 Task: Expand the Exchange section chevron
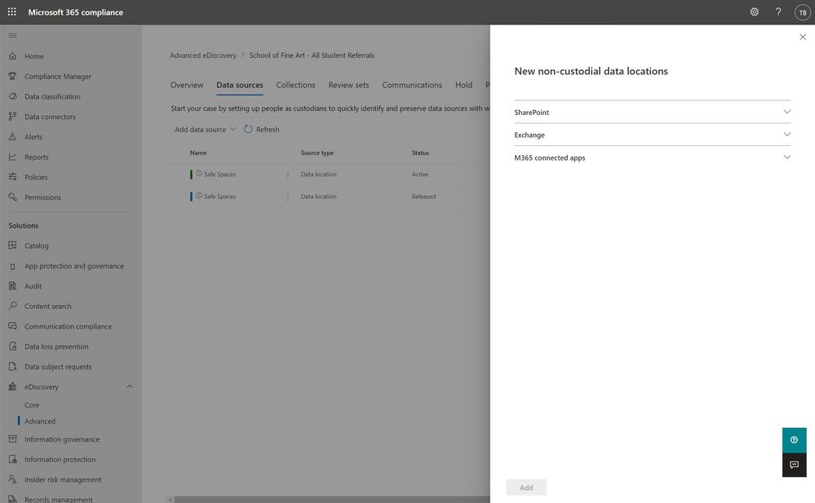coord(787,134)
